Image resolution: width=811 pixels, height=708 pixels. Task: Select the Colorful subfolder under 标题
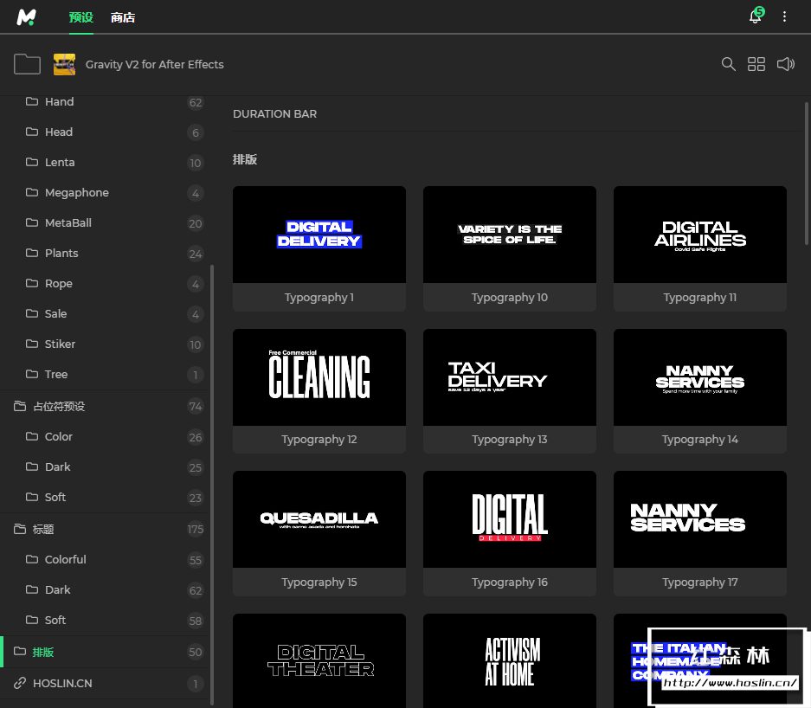click(65, 559)
